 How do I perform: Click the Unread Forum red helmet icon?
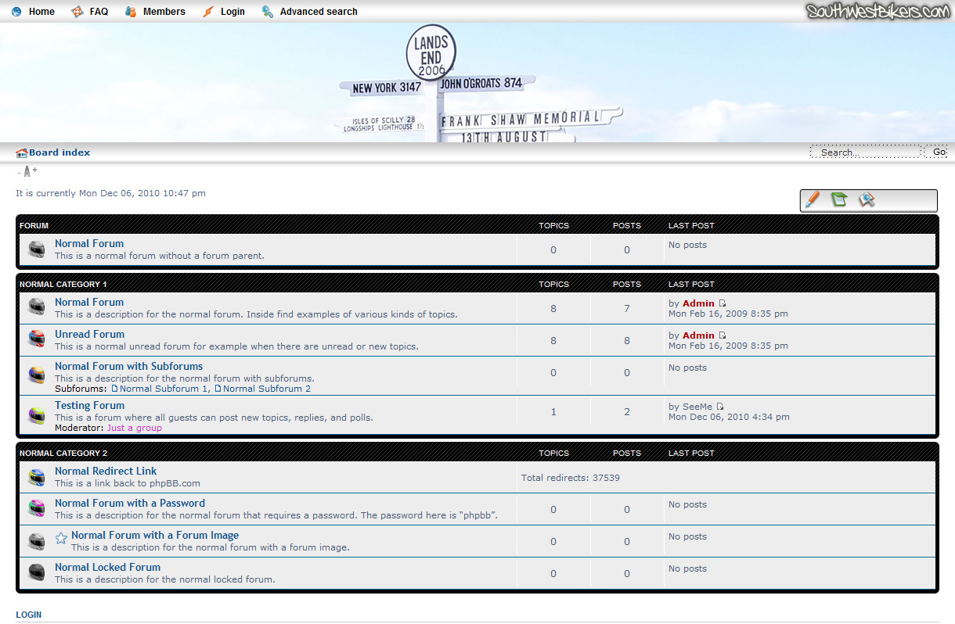pos(37,339)
